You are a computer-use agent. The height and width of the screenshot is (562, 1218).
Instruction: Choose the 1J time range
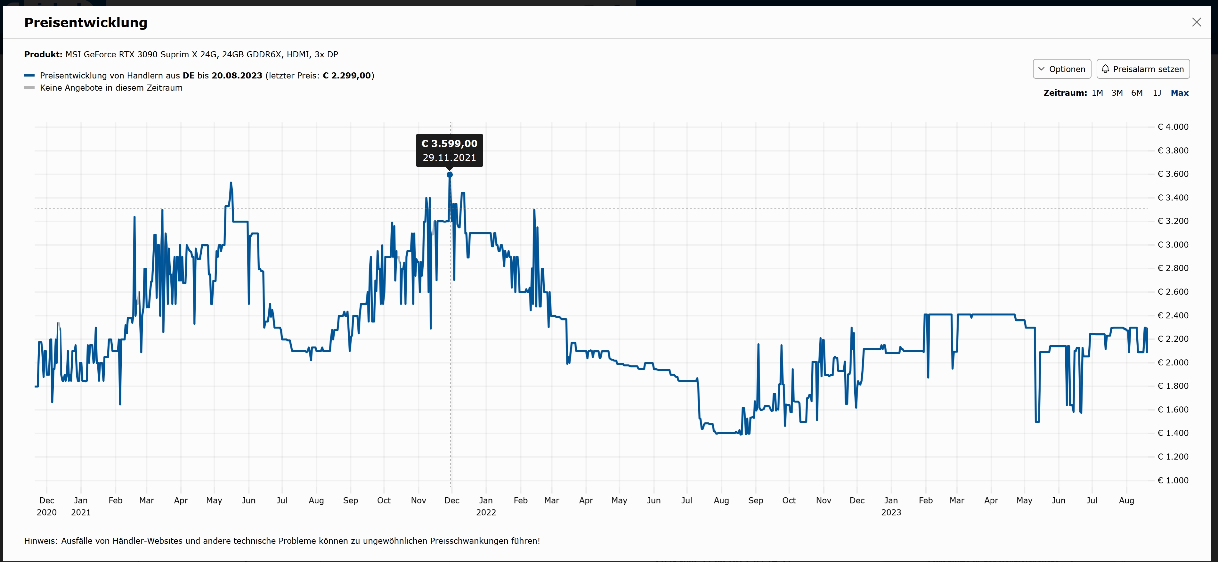(1157, 93)
